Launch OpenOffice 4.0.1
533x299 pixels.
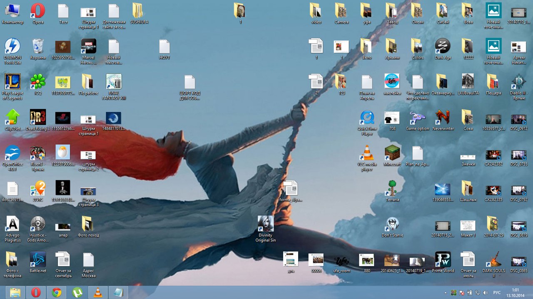(12, 158)
